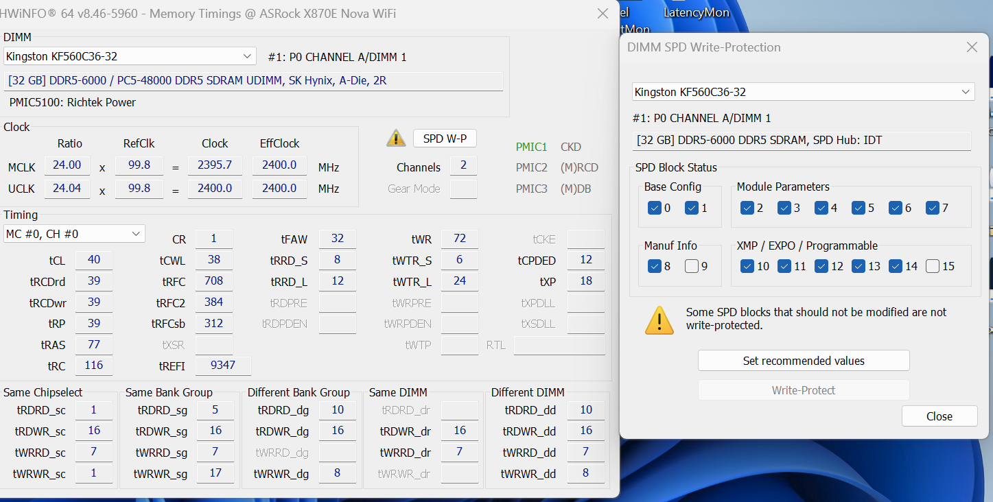Toggle Module Parameters block 4 checkbox
The height and width of the screenshot is (502, 993).
(x=821, y=208)
